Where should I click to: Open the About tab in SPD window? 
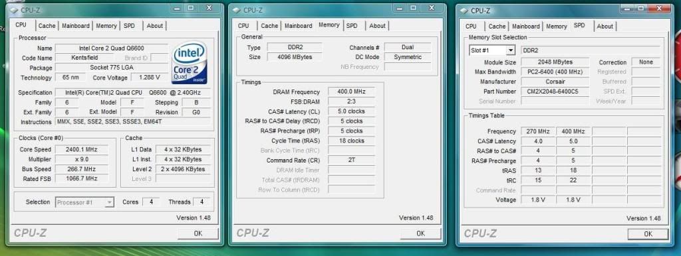(x=605, y=26)
